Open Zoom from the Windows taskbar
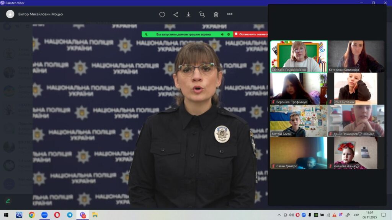This screenshot has width=392, height=220. (44, 215)
